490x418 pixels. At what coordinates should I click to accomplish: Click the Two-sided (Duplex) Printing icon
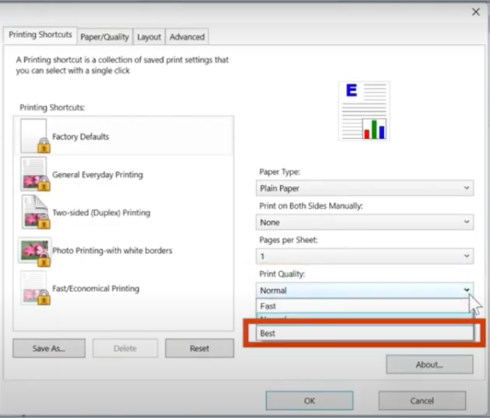click(x=35, y=212)
